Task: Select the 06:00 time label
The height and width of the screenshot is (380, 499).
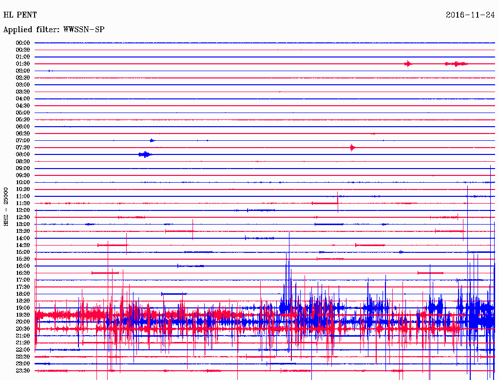Action: point(23,126)
